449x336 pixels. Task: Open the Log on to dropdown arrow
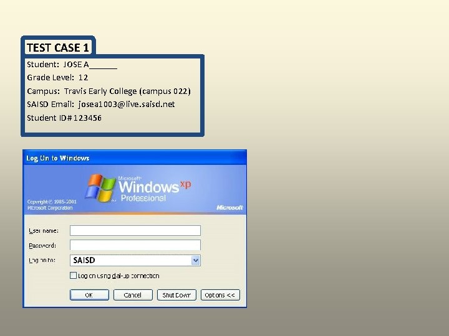[x=196, y=260]
